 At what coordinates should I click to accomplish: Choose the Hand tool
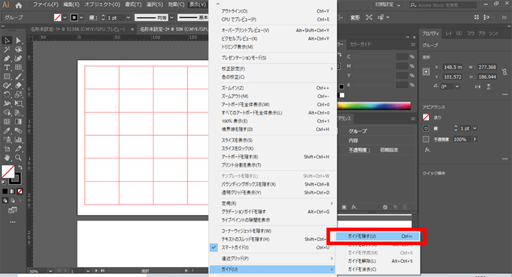7,158
